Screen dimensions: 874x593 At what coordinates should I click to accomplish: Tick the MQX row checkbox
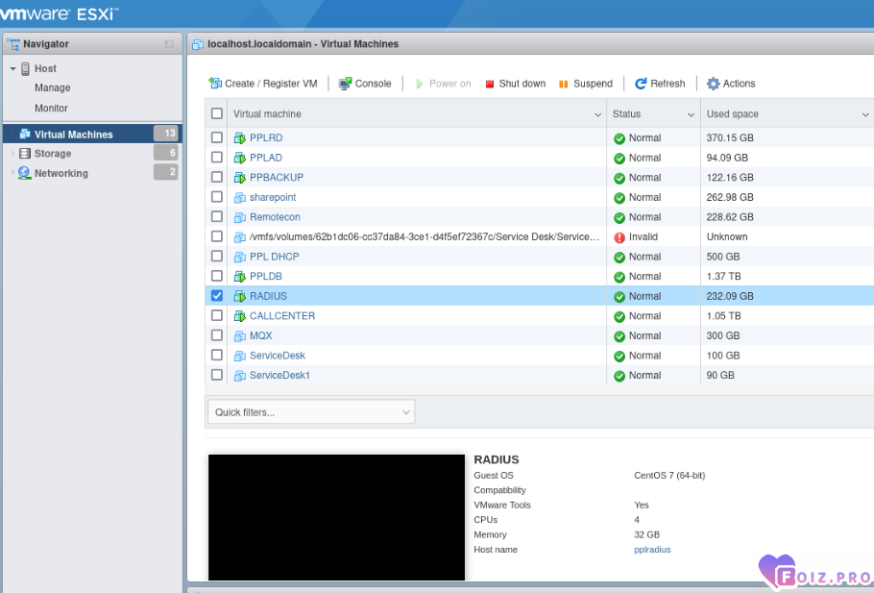(217, 335)
